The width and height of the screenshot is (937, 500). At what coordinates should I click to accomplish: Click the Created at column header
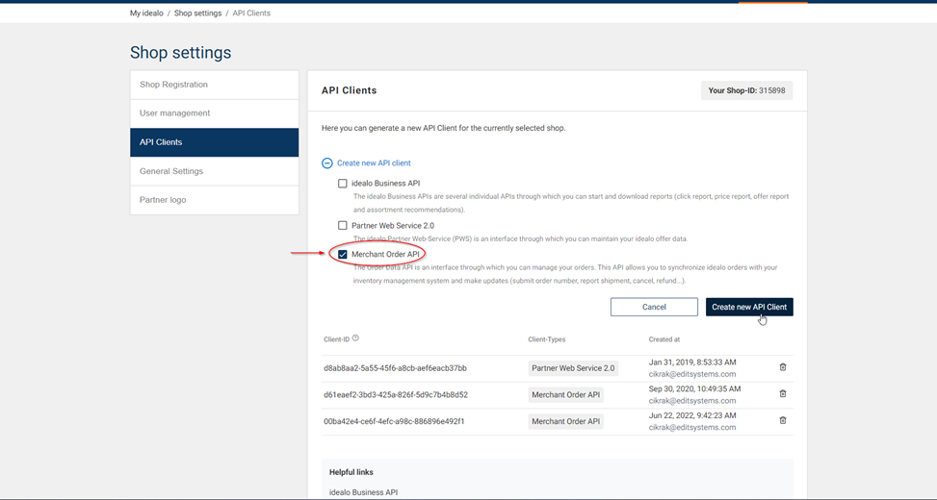[664, 339]
